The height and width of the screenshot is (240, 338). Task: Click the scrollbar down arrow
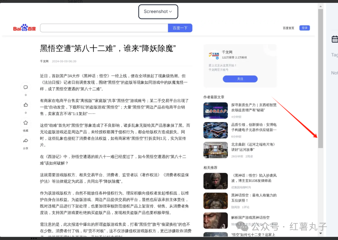point(320,233)
